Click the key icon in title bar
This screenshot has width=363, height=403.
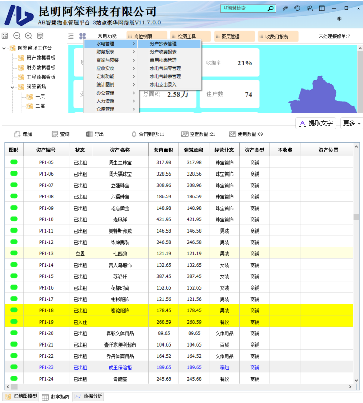(285, 8)
